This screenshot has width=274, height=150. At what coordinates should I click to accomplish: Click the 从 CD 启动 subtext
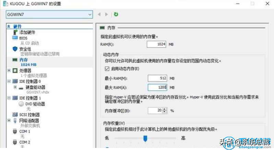tap(29, 43)
